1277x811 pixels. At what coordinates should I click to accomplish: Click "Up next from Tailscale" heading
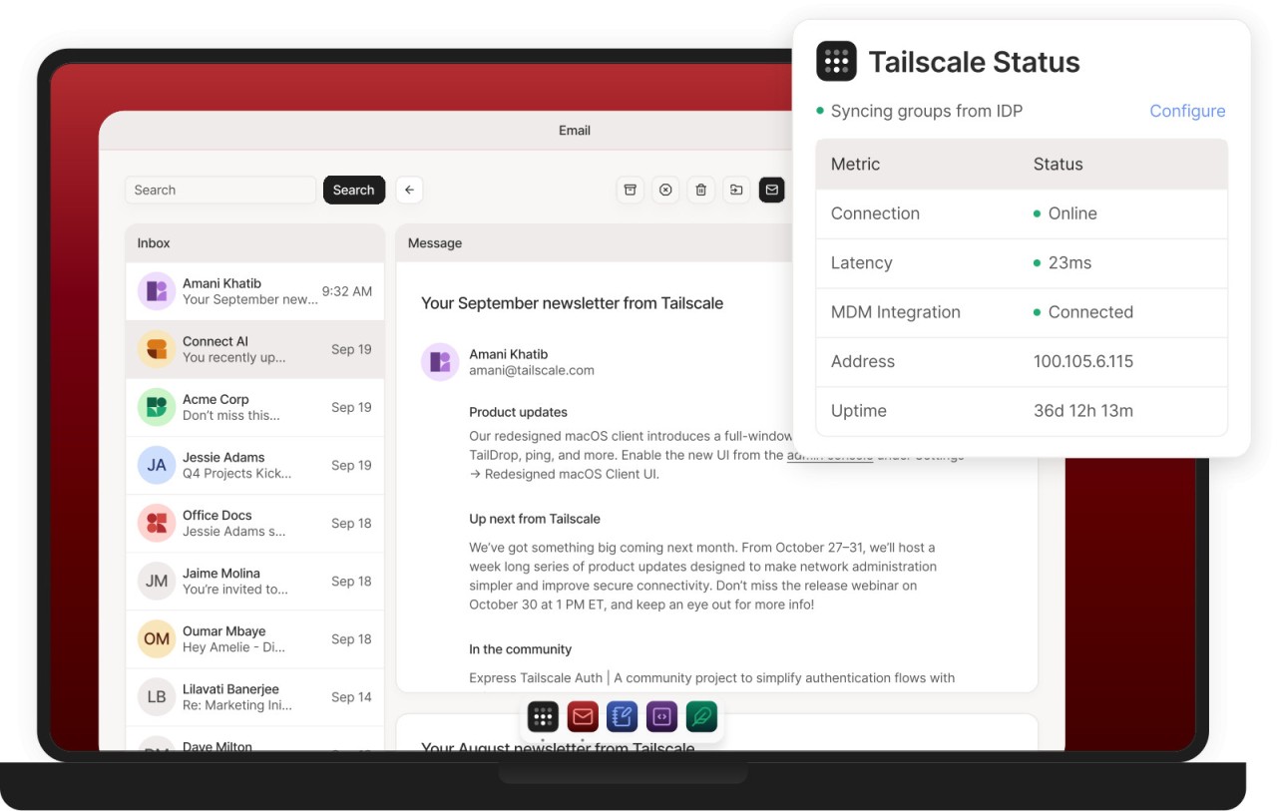535,519
